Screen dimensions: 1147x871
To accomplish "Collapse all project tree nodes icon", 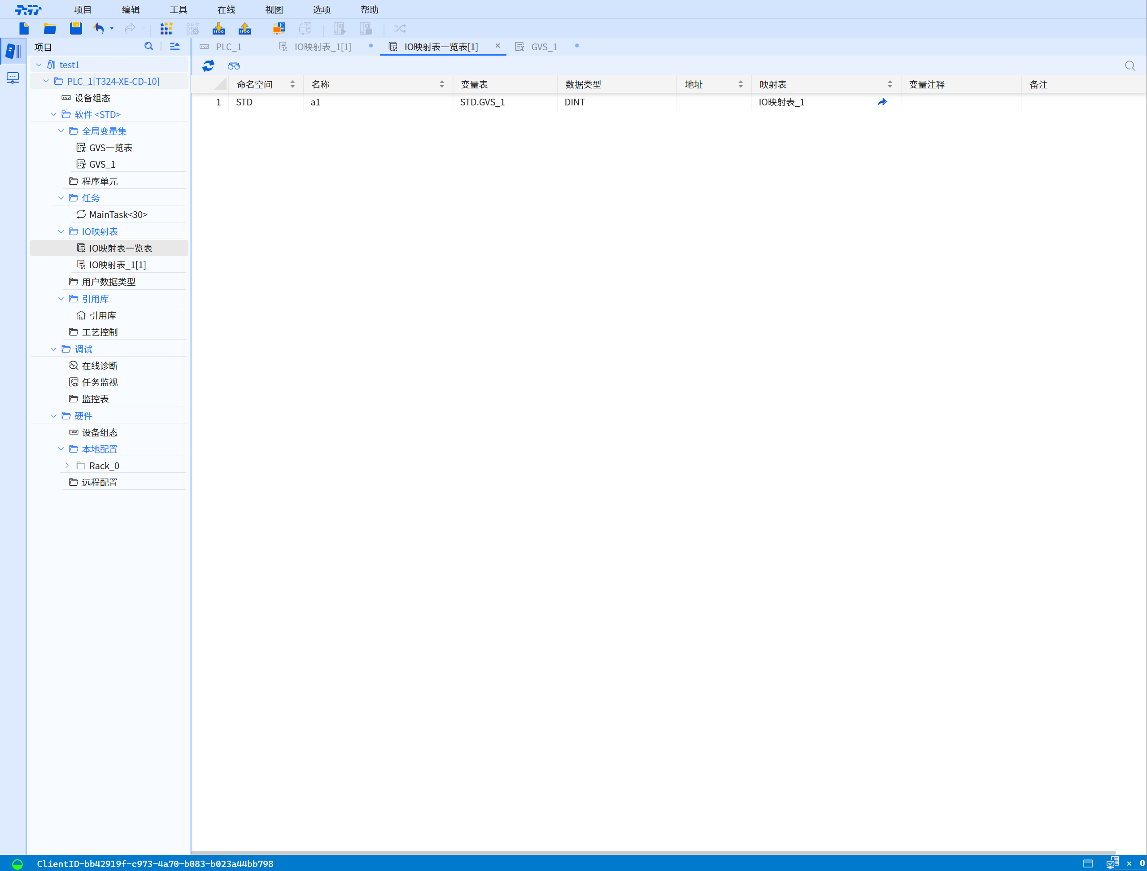I will (175, 47).
